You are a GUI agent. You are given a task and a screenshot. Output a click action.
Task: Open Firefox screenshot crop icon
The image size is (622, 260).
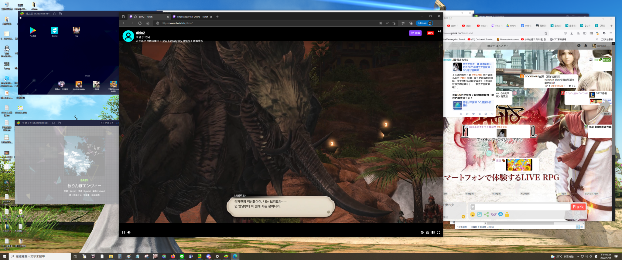click(604, 33)
